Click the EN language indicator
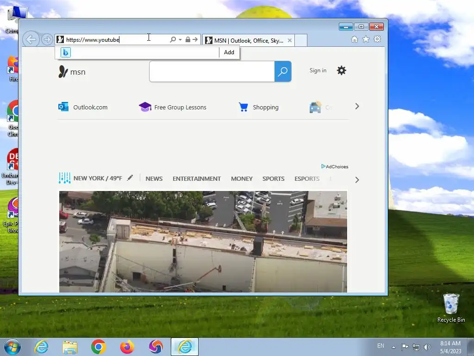The image size is (474, 356). [x=380, y=346]
